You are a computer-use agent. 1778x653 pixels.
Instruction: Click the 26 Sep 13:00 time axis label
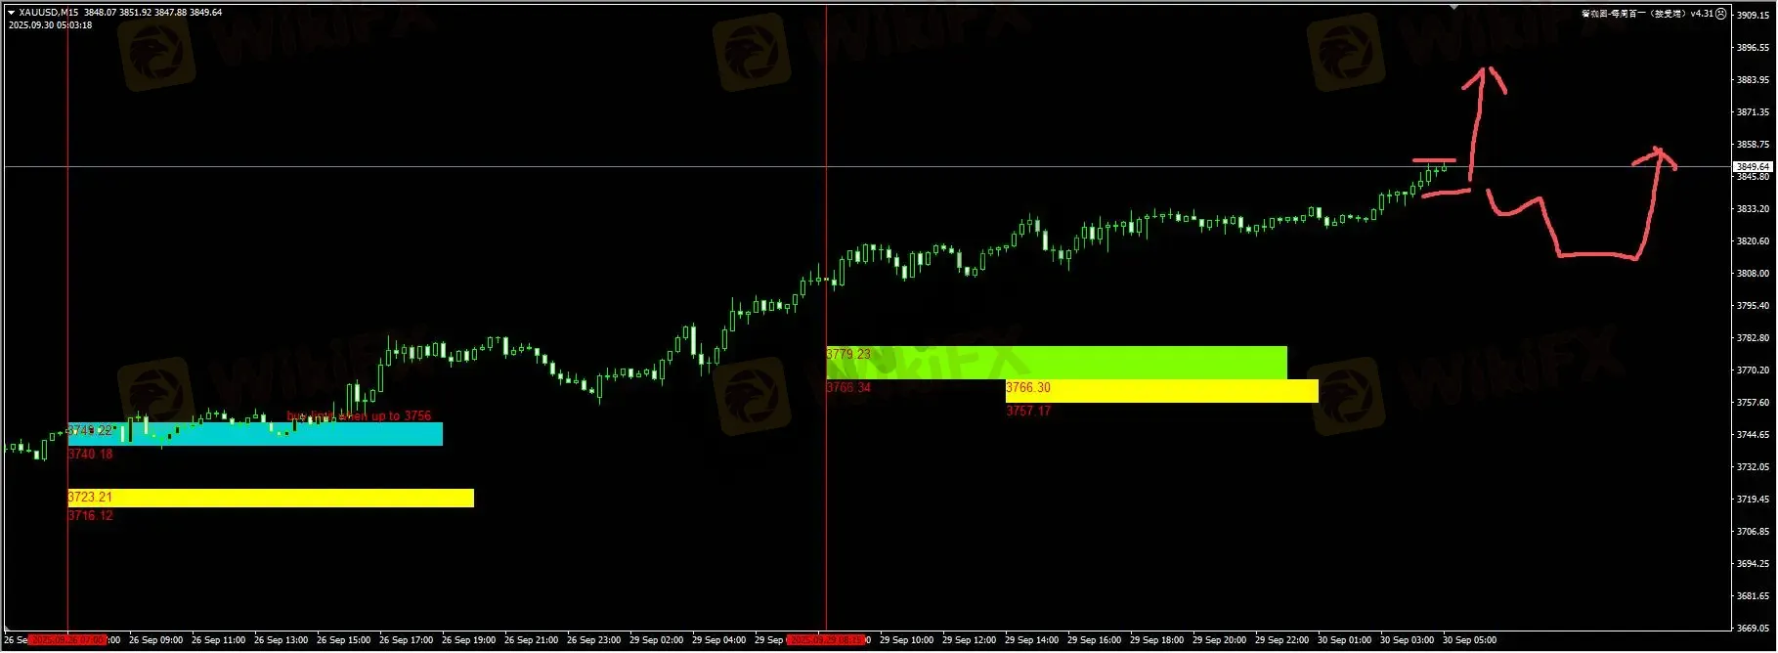[x=281, y=640]
